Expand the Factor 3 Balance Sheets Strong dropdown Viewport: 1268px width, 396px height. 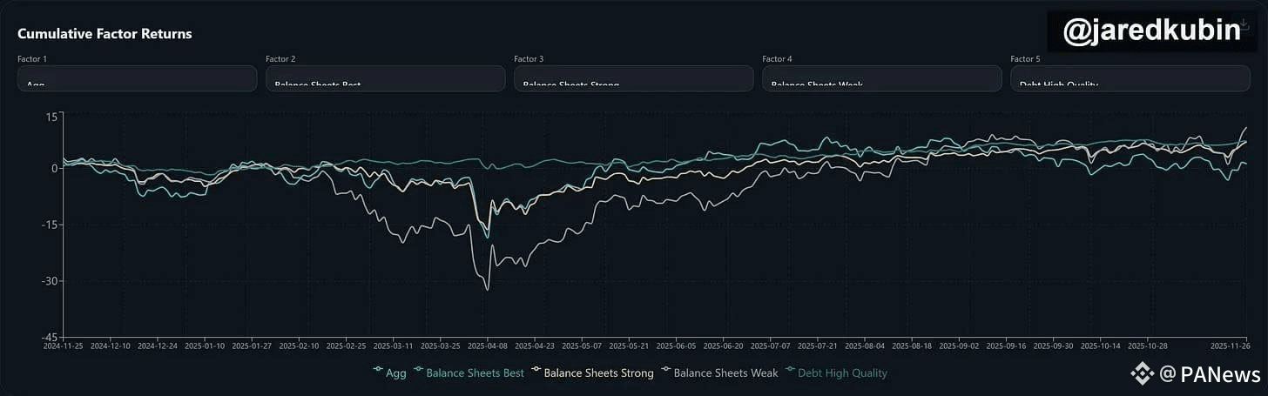[x=633, y=79]
